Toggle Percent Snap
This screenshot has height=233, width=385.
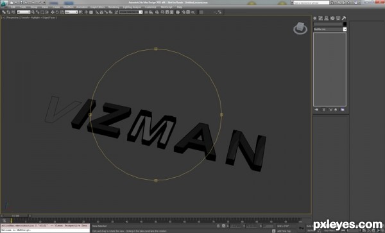pyautogui.click(x=106, y=12)
